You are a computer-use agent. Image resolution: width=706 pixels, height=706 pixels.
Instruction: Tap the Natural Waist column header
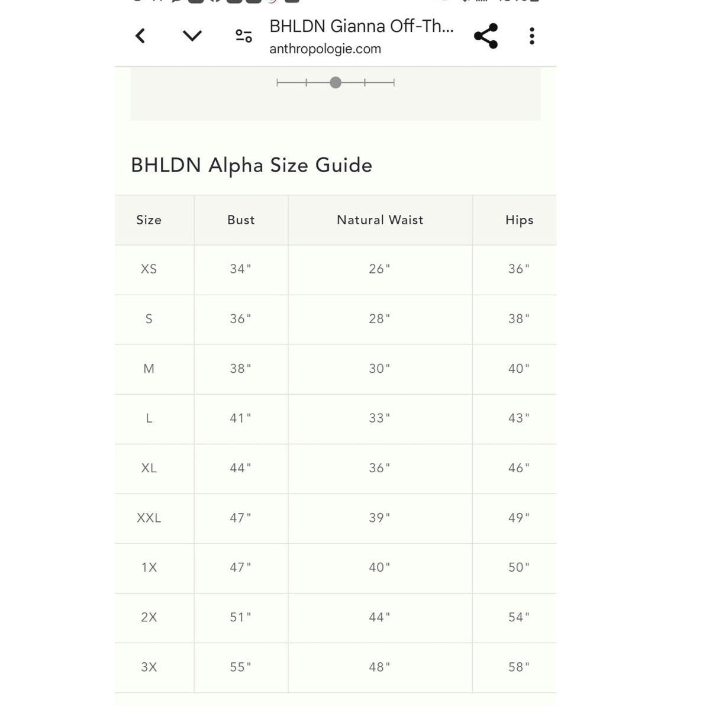tap(380, 220)
